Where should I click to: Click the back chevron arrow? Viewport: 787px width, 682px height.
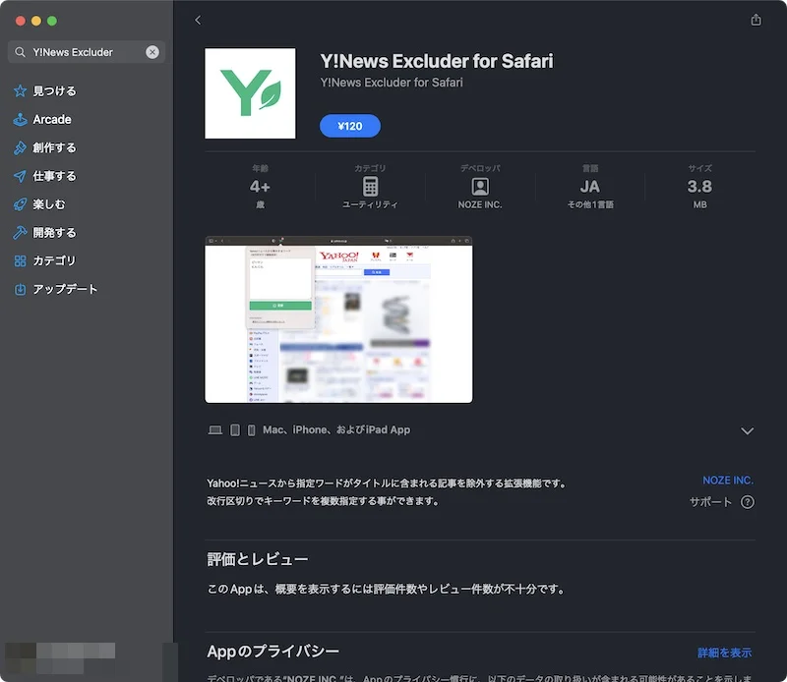pos(198,21)
